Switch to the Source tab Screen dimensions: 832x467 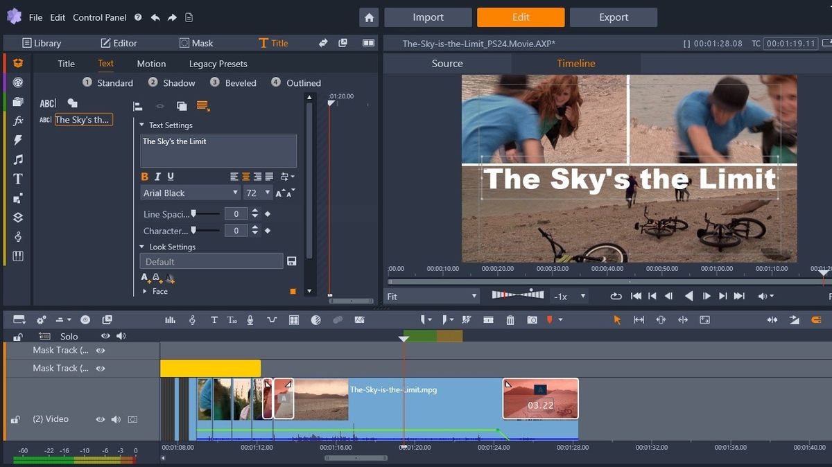point(447,62)
